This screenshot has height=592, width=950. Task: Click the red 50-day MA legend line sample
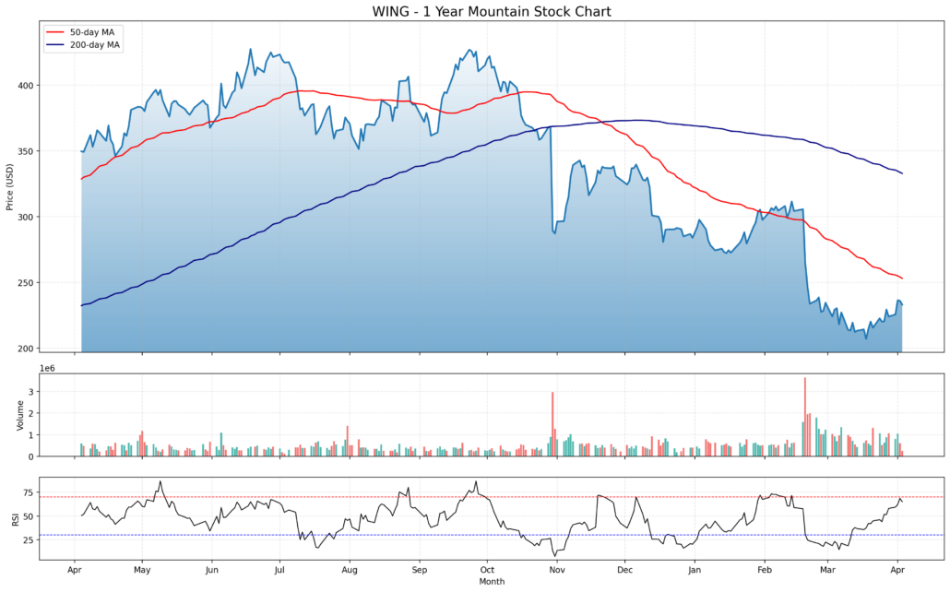click(55, 32)
